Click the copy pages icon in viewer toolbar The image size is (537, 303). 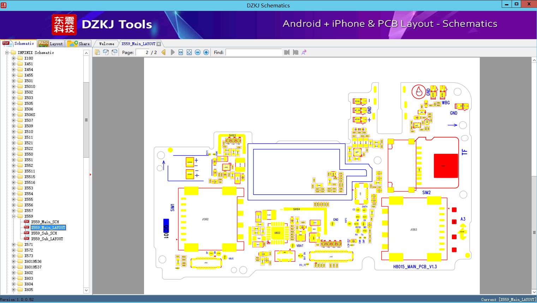pyautogui.click(x=97, y=52)
